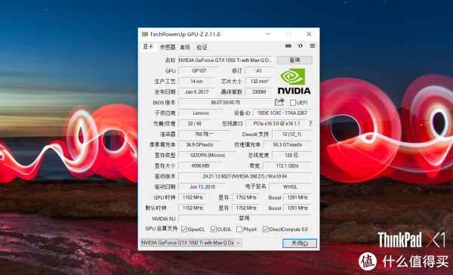The width and height of the screenshot is (453, 275).
Task: Click the 4096 MB memory size field
Action: pos(200,165)
